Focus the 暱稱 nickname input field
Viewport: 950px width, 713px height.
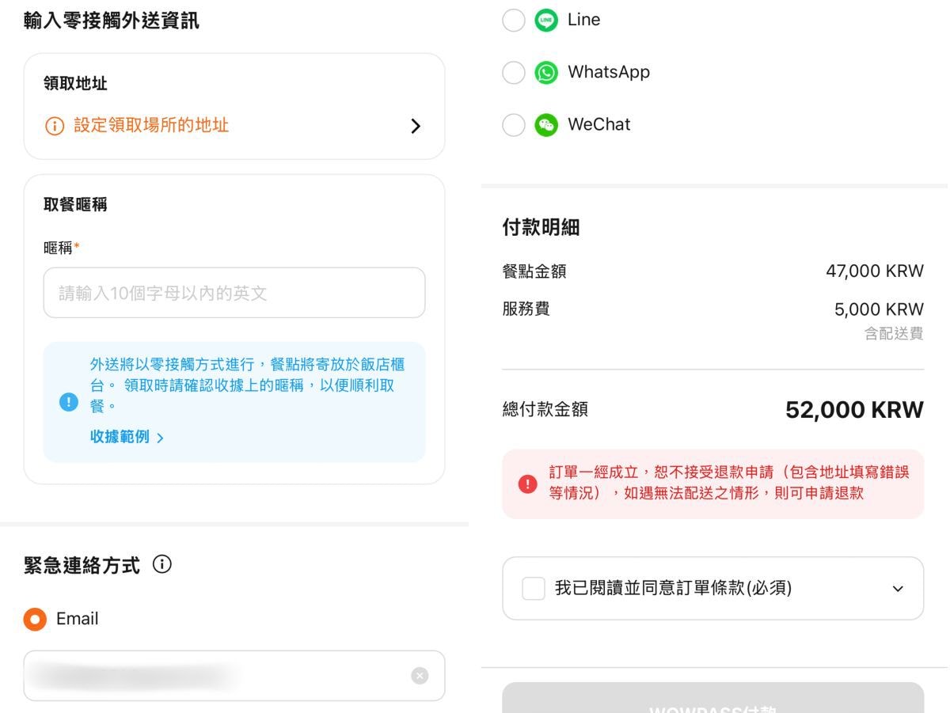[x=234, y=293]
